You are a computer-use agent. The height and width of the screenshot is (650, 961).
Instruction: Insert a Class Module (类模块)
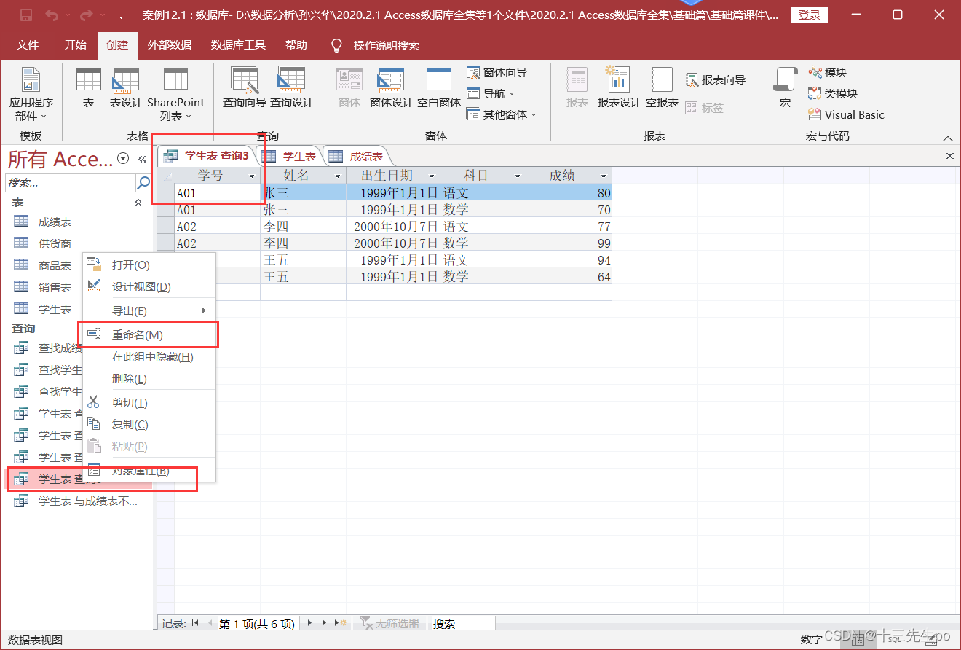(x=833, y=93)
